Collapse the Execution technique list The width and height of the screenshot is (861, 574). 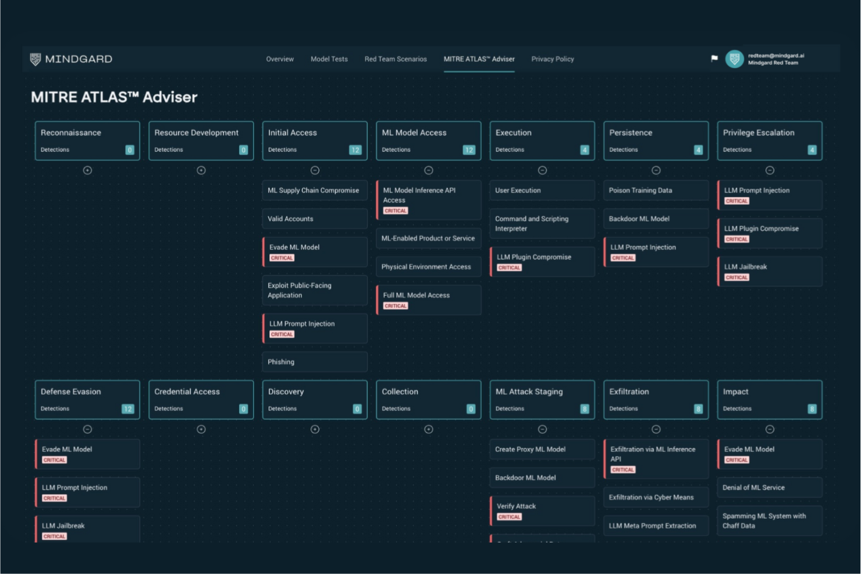point(542,170)
